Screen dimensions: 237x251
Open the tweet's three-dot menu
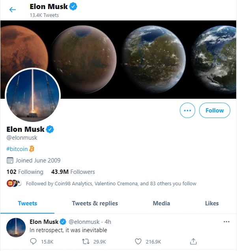pos(226,222)
